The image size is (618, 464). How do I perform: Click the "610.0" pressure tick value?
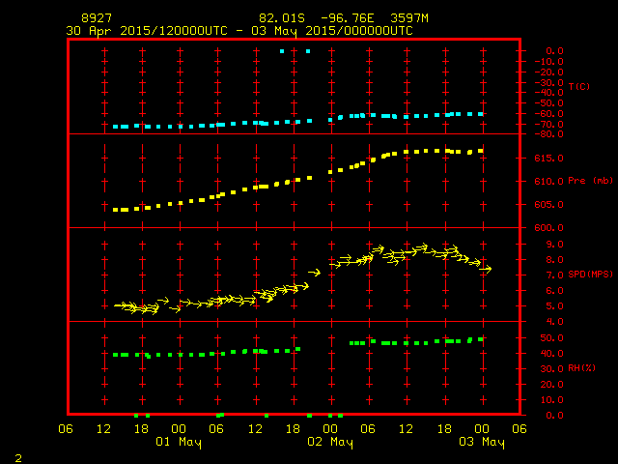(x=549, y=182)
